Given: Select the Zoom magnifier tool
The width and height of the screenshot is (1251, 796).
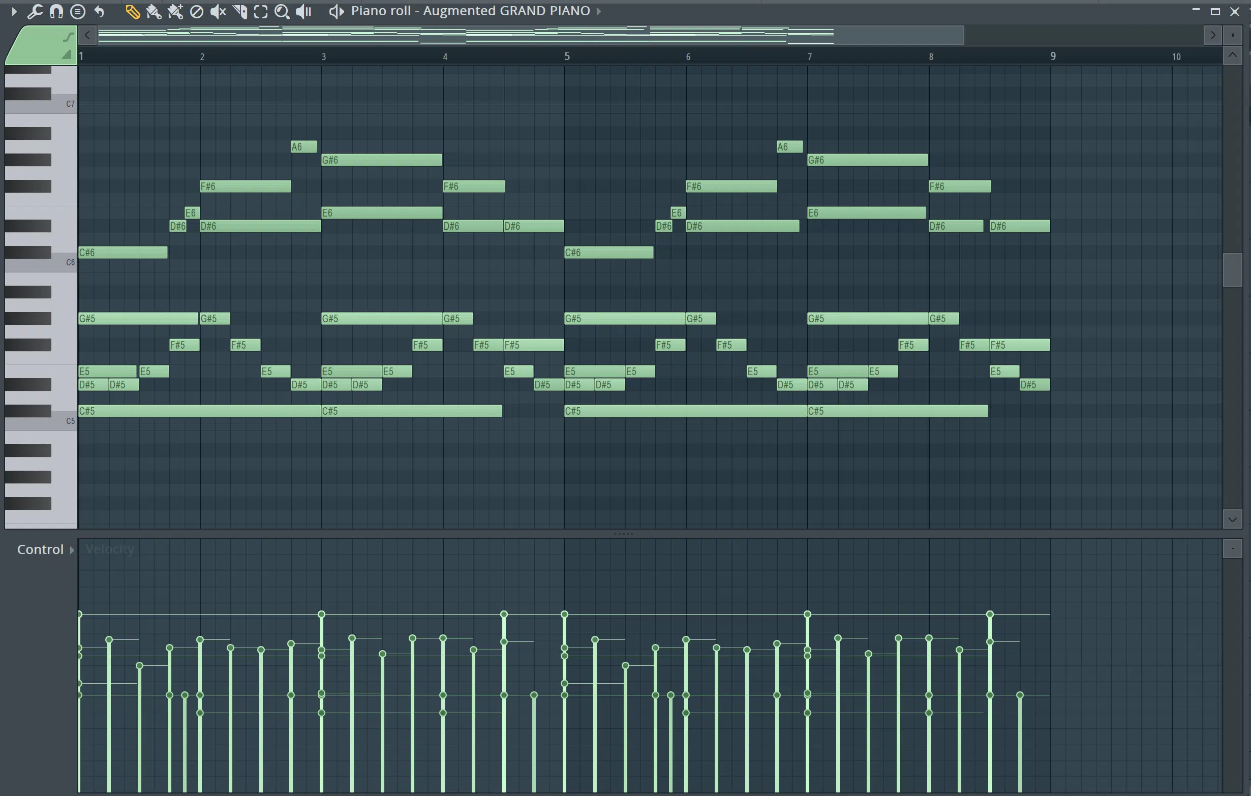Looking at the screenshot, I should coord(282,11).
